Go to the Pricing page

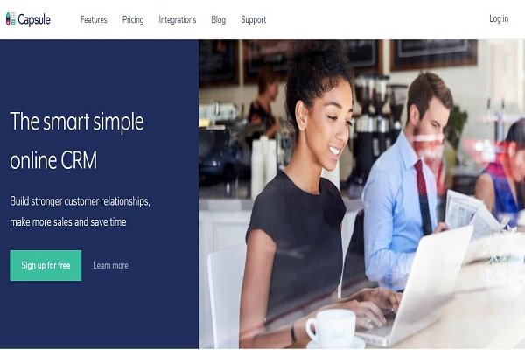[133, 20]
